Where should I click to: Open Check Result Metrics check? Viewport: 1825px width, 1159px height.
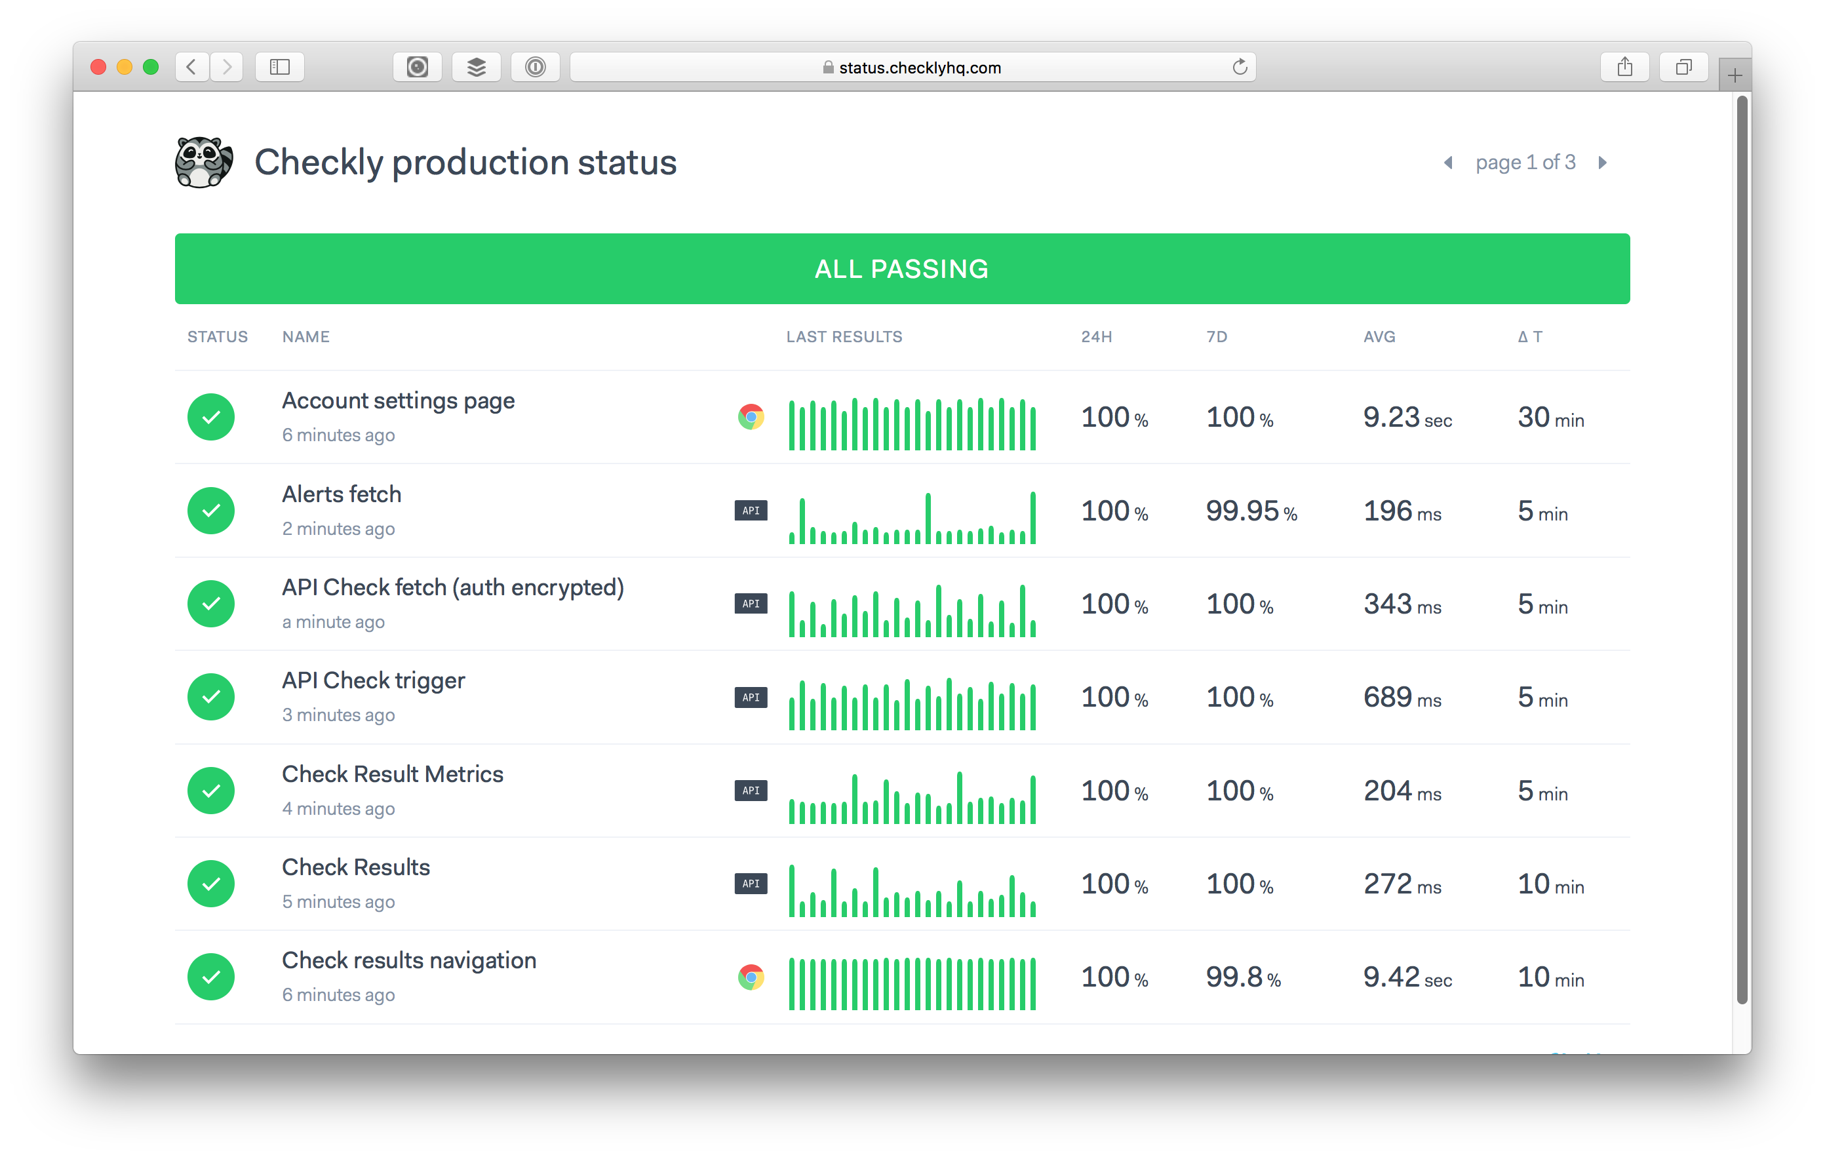click(392, 774)
